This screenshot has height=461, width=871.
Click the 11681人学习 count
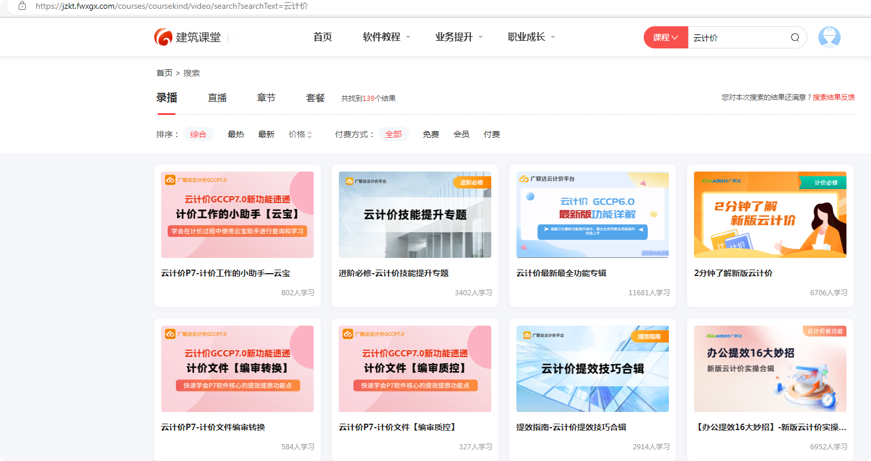click(x=649, y=293)
